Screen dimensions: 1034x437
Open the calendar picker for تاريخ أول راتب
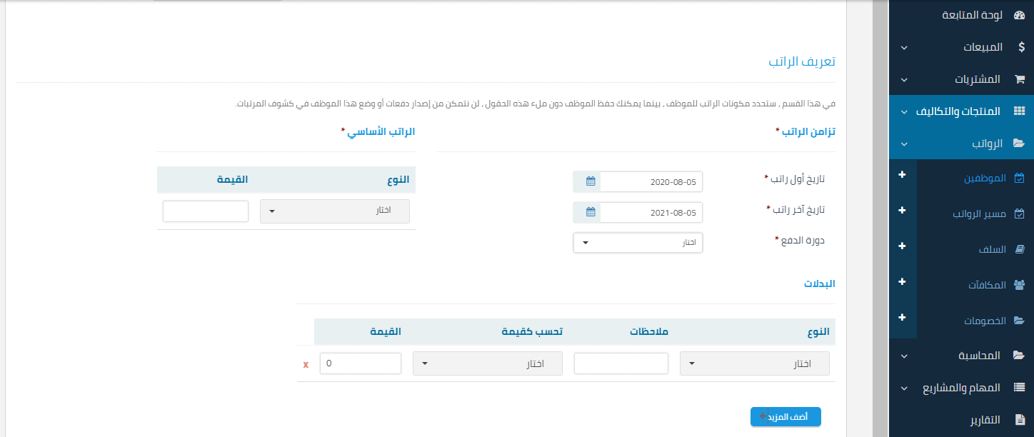tap(587, 181)
